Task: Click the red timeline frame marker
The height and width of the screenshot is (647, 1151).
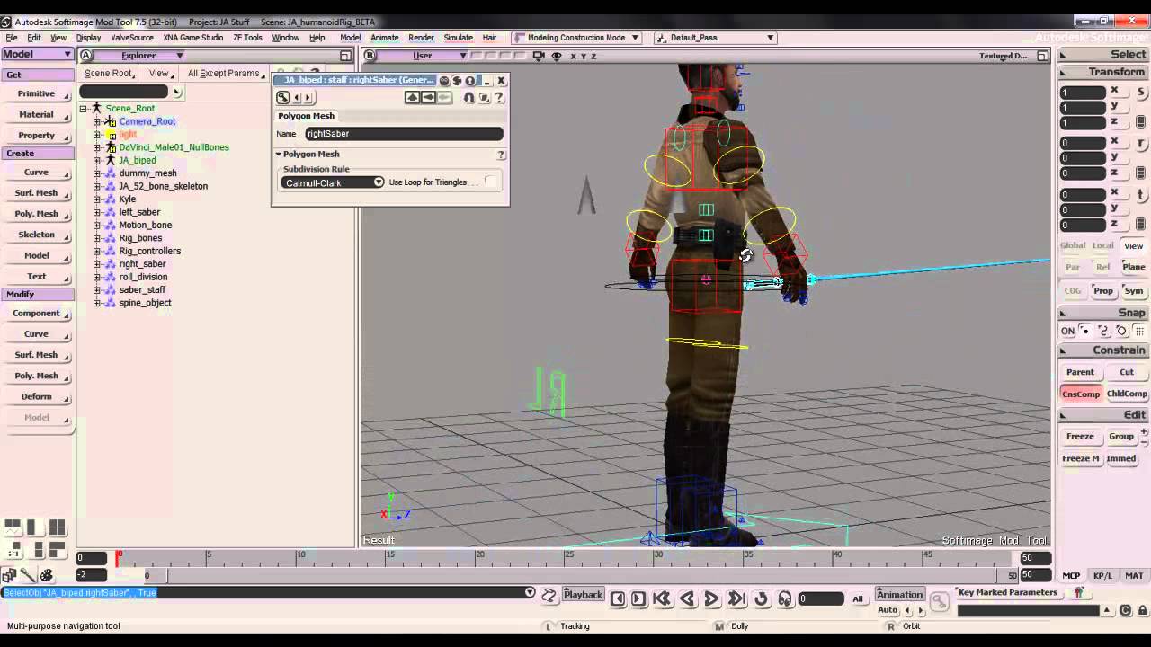Action: 118,557
